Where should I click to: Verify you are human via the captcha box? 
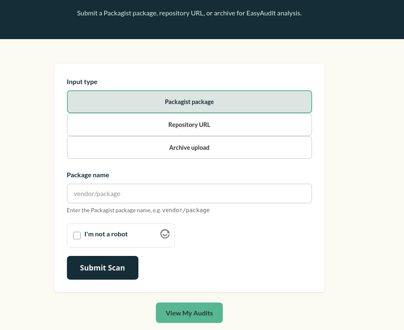[x=77, y=236]
